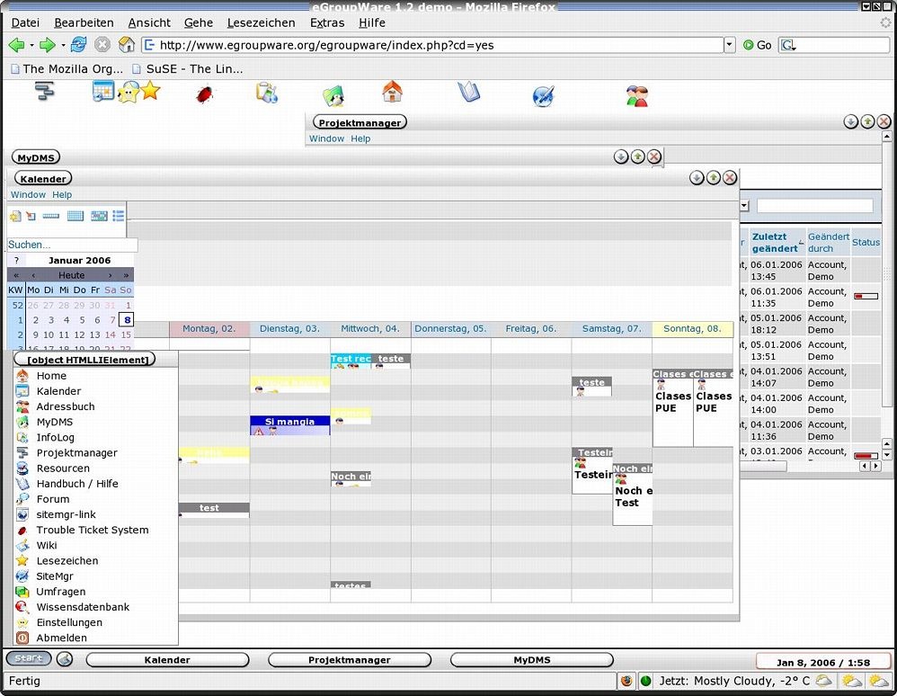Open the Window menu of the Projektmanager window
897x696 pixels.
[326, 138]
